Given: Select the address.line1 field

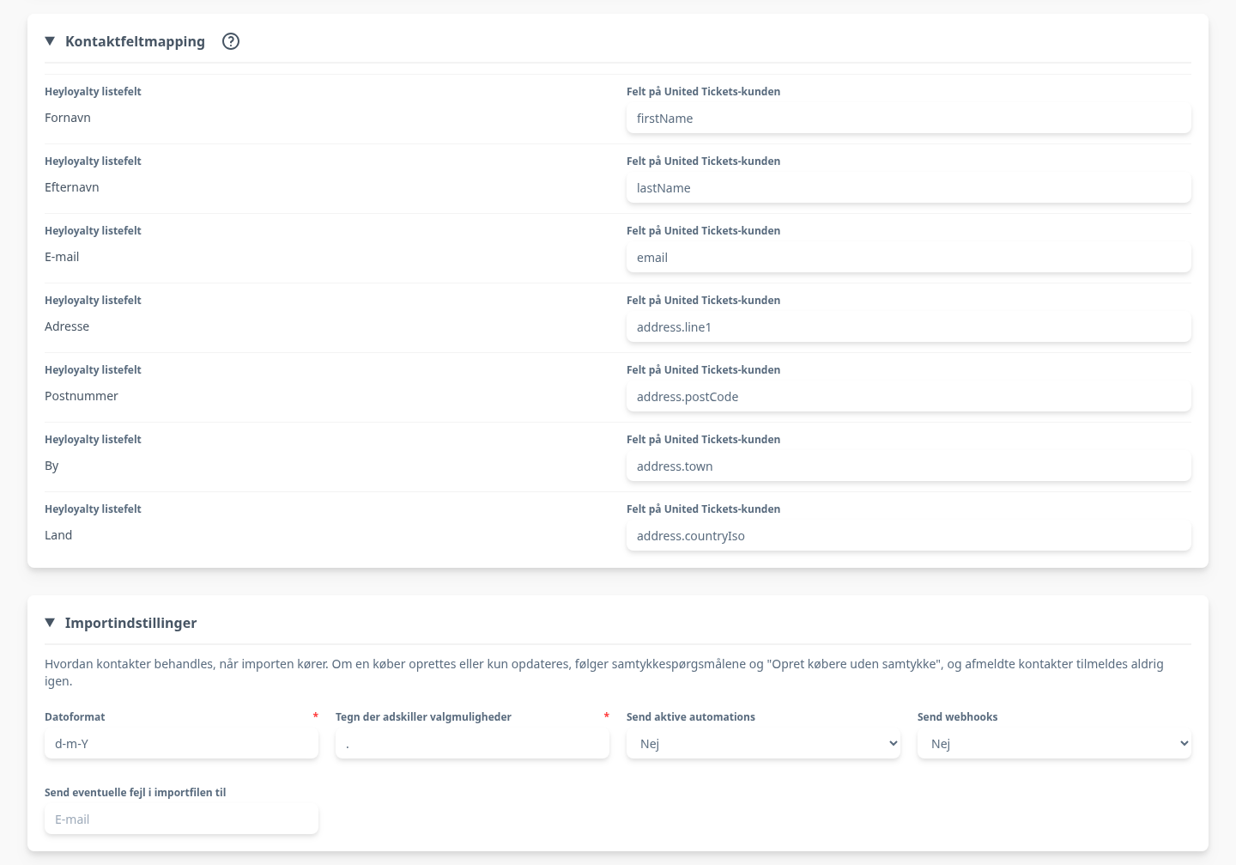Looking at the screenshot, I should click(909, 327).
